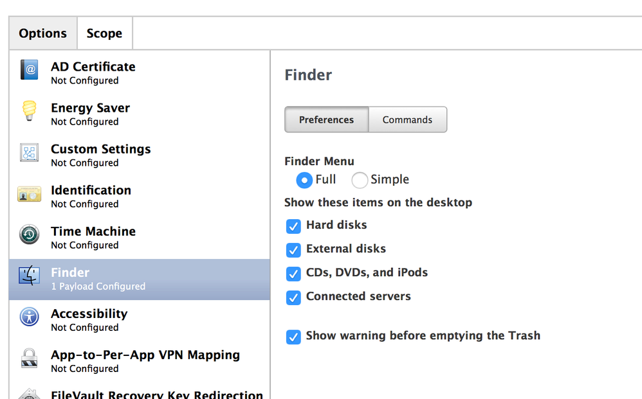642x399 pixels.
Task: Click the App-to-Per-App VPN padlock icon
Action: tap(30, 358)
